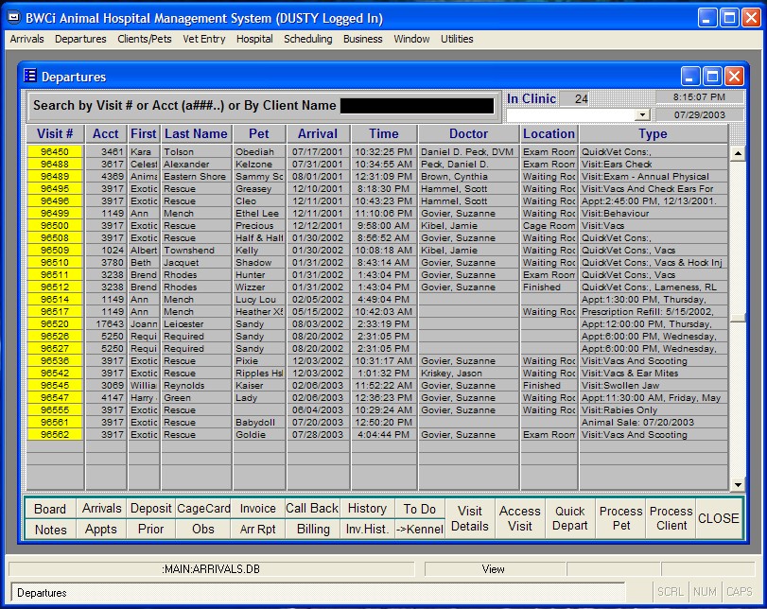Click the To Do button
The image size is (767, 609).
click(x=420, y=509)
